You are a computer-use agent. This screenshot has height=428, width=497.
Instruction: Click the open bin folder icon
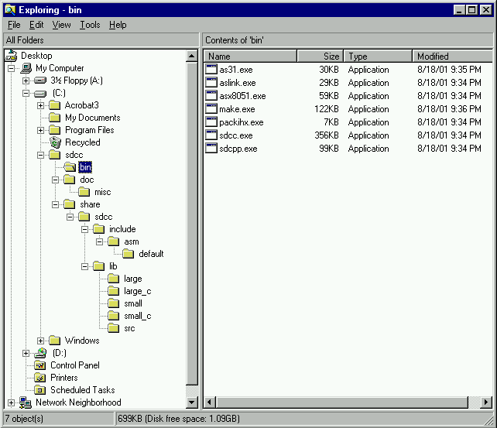[70, 167]
